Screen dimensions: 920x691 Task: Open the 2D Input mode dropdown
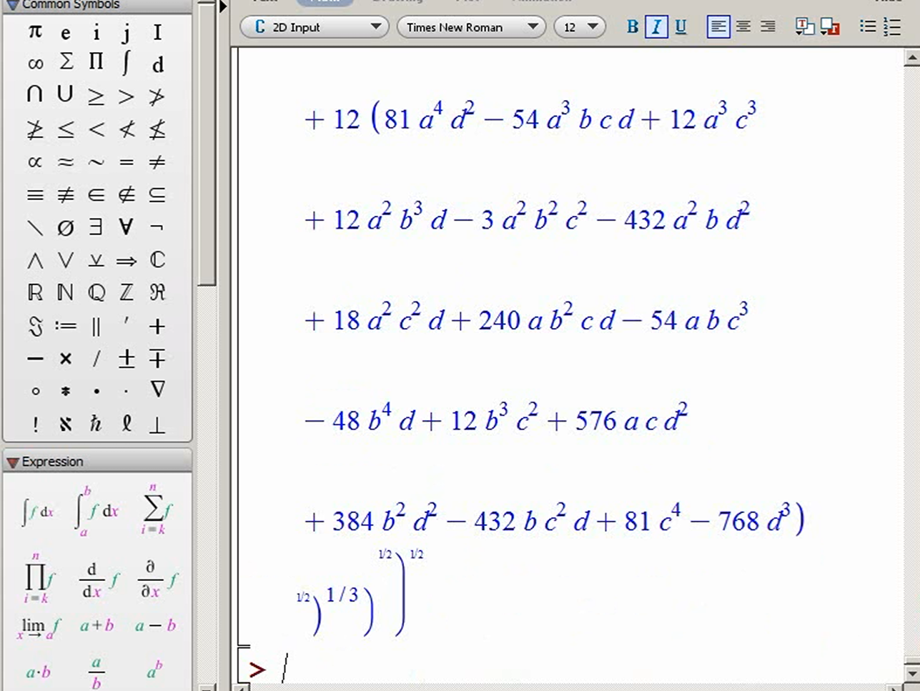(x=315, y=27)
